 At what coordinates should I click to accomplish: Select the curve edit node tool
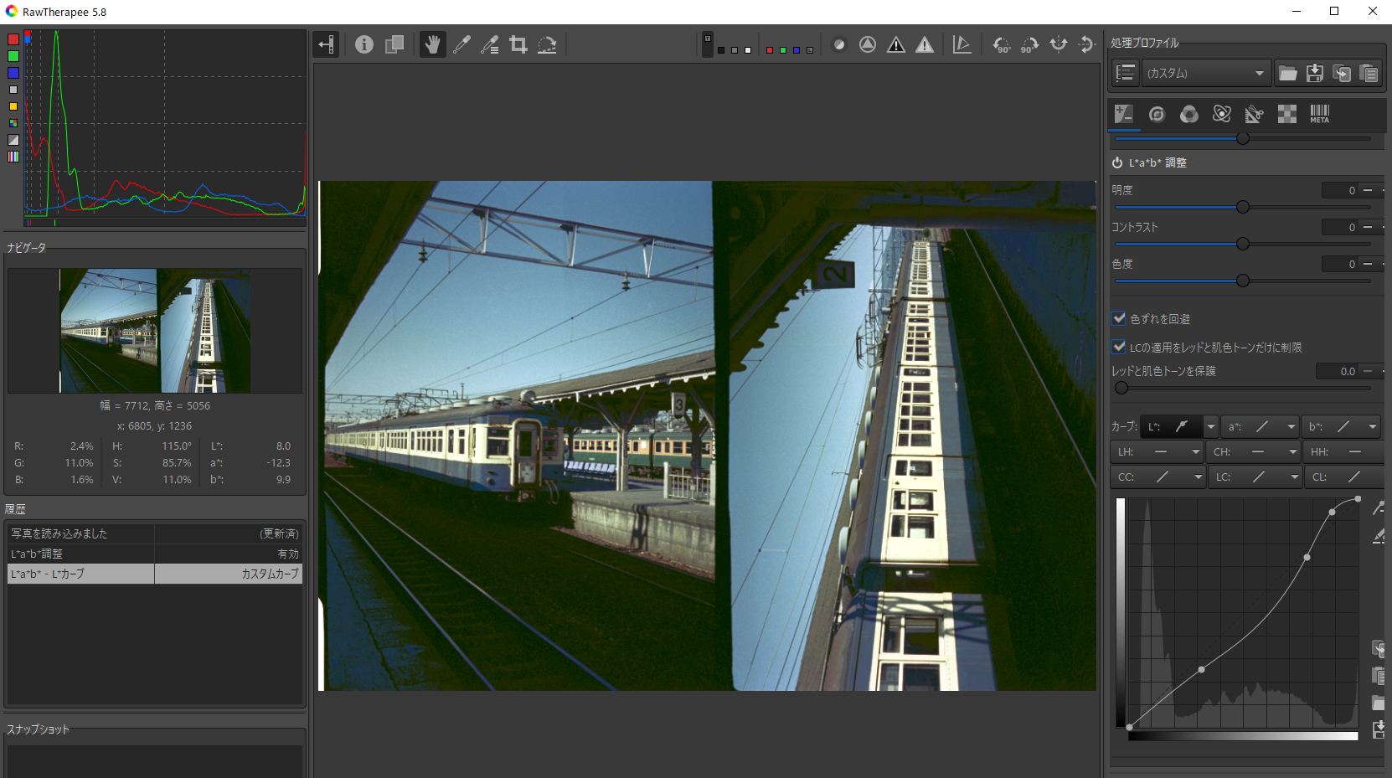[1378, 508]
